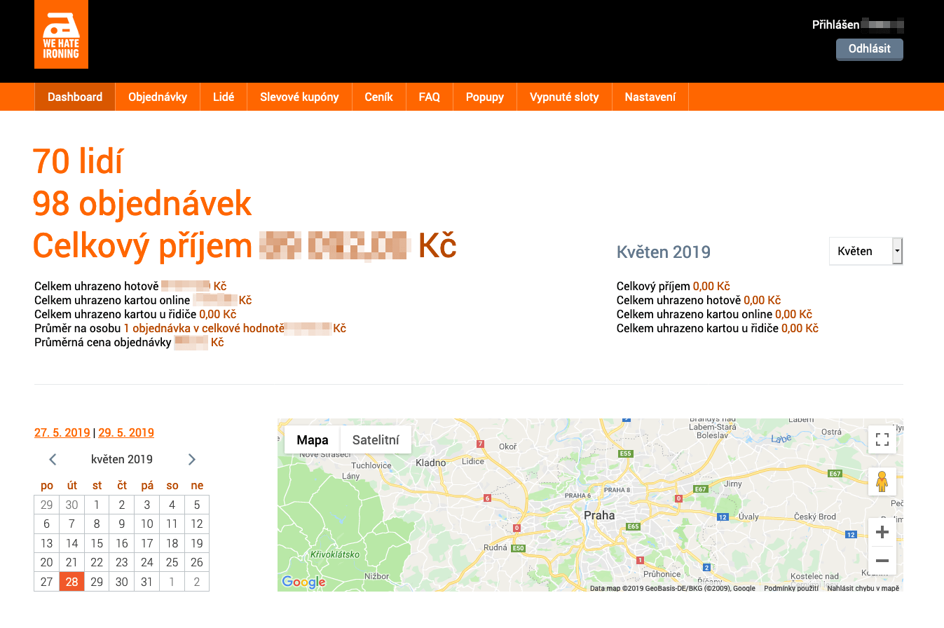The image size is (944, 628).
Task: Click the Praha label on map
Action: [x=599, y=515]
